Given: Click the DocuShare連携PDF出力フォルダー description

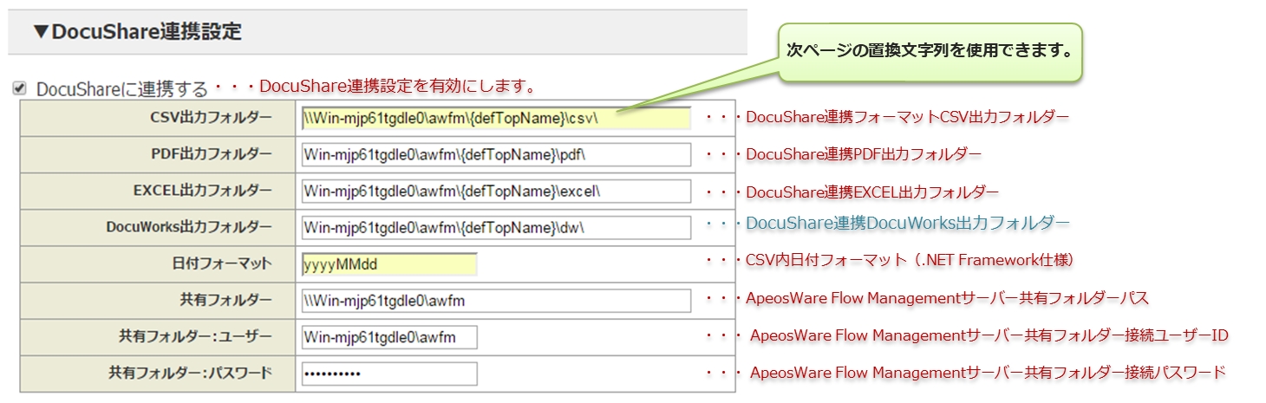Looking at the screenshot, I should [x=864, y=154].
